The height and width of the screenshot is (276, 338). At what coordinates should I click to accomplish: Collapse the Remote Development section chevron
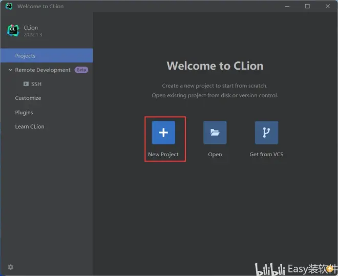point(10,70)
